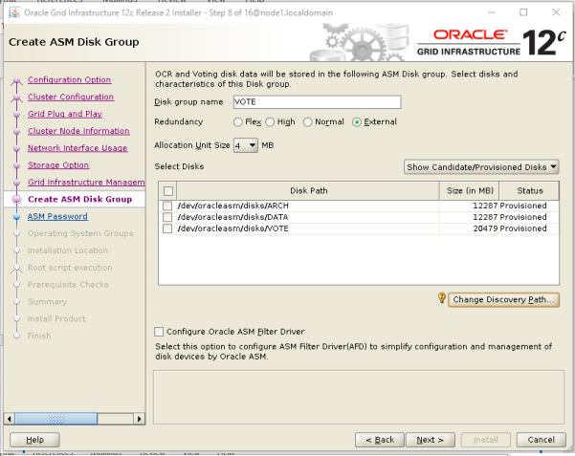Minimize the installer window
Viewport: 575px width, 456px height.
click(x=492, y=12)
